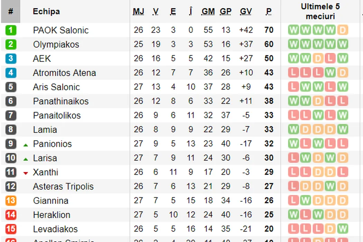
Task: Sort table by the MJ column header
Action: coord(138,12)
